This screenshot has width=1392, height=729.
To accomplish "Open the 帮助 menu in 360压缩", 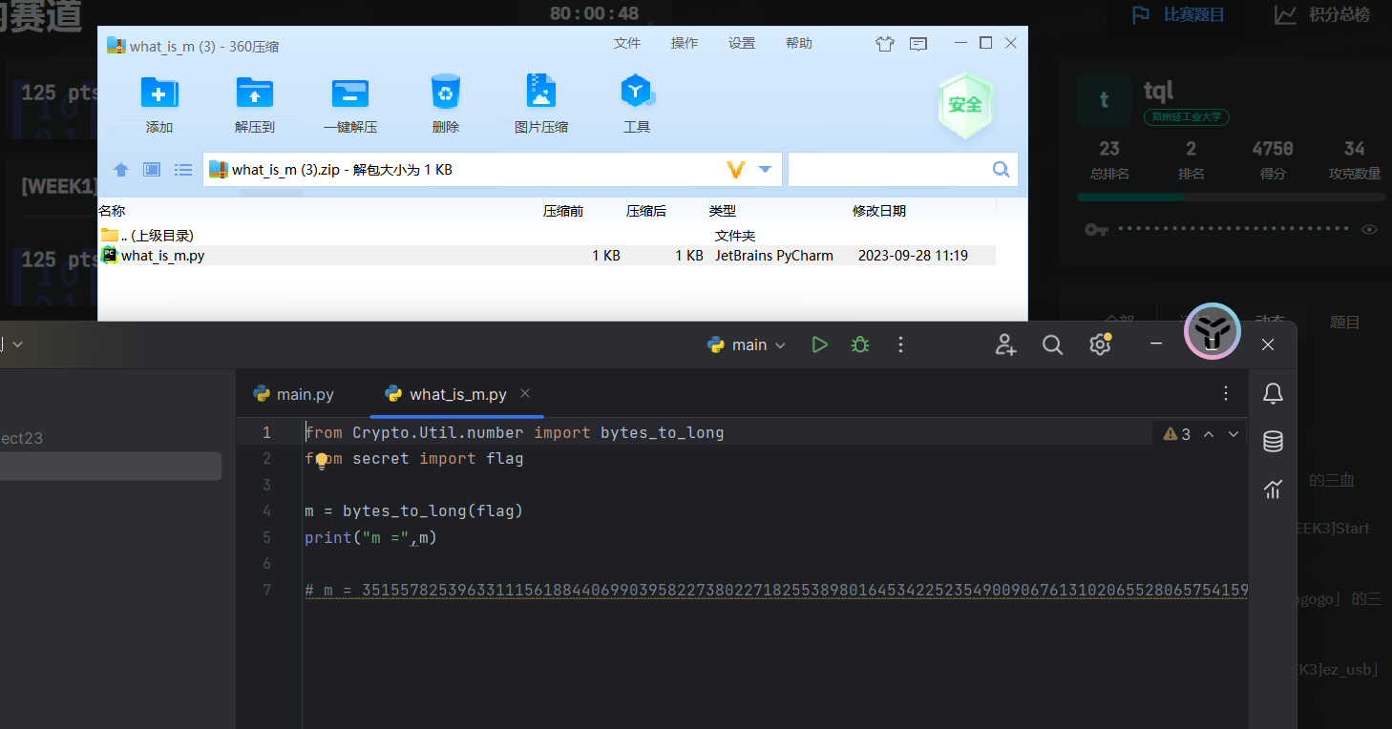I will pos(798,44).
